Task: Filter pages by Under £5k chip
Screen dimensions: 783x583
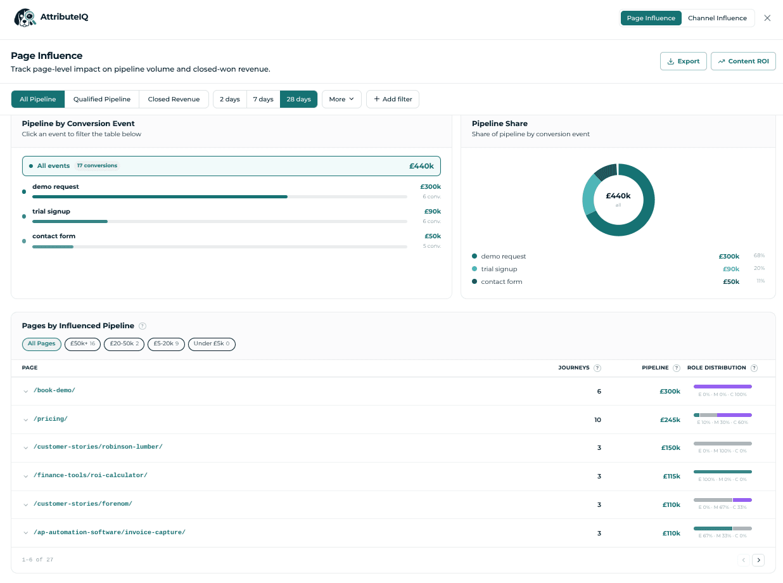Action: click(x=212, y=344)
